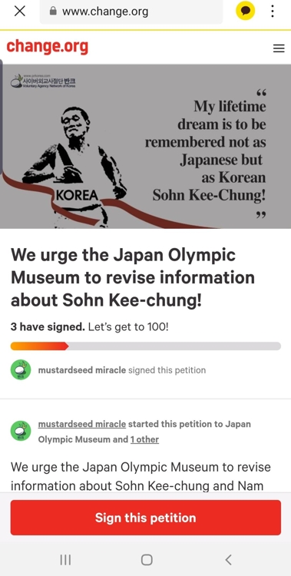Tap the signature progress bar
Viewport: 291px width, 576px height.
pos(146,346)
